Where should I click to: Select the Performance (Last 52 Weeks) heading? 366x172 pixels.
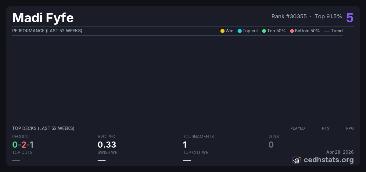tap(47, 31)
